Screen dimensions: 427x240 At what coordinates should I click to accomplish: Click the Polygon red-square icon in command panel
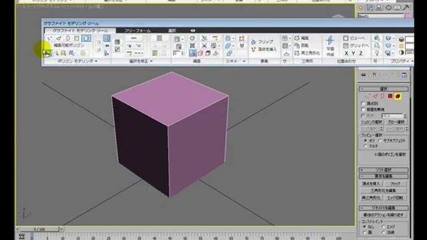coord(390,96)
